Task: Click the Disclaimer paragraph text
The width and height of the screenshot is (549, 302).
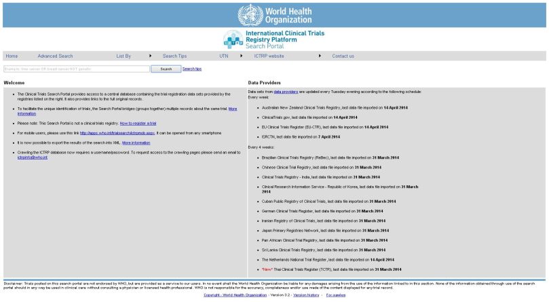Action: [269, 286]
